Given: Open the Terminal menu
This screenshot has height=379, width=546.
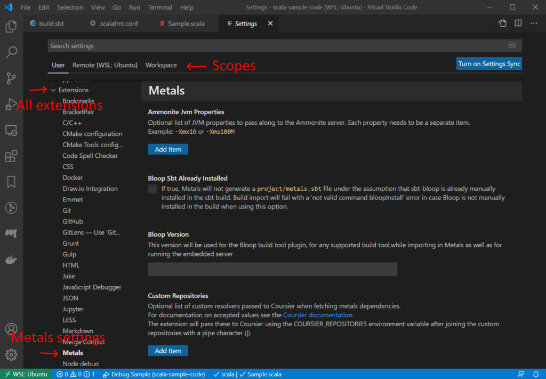Looking at the screenshot, I should pyautogui.click(x=160, y=7).
